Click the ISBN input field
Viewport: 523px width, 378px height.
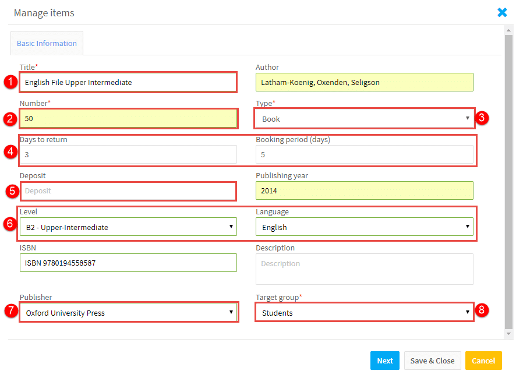coord(128,263)
